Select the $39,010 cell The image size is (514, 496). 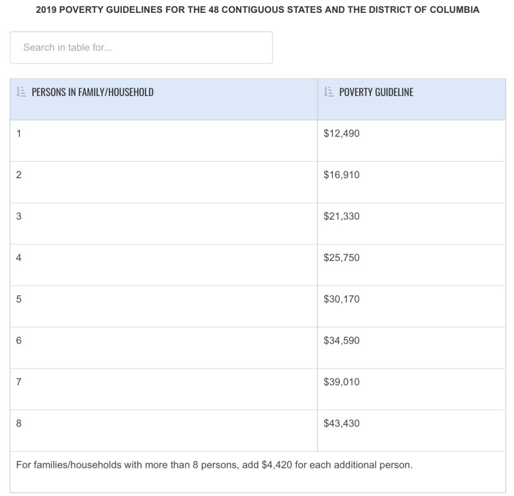coord(341,382)
